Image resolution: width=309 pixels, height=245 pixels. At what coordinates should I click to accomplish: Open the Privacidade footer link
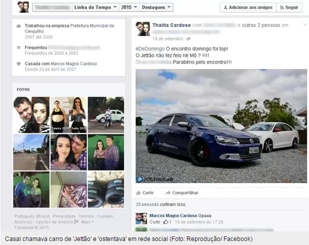(64, 216)
